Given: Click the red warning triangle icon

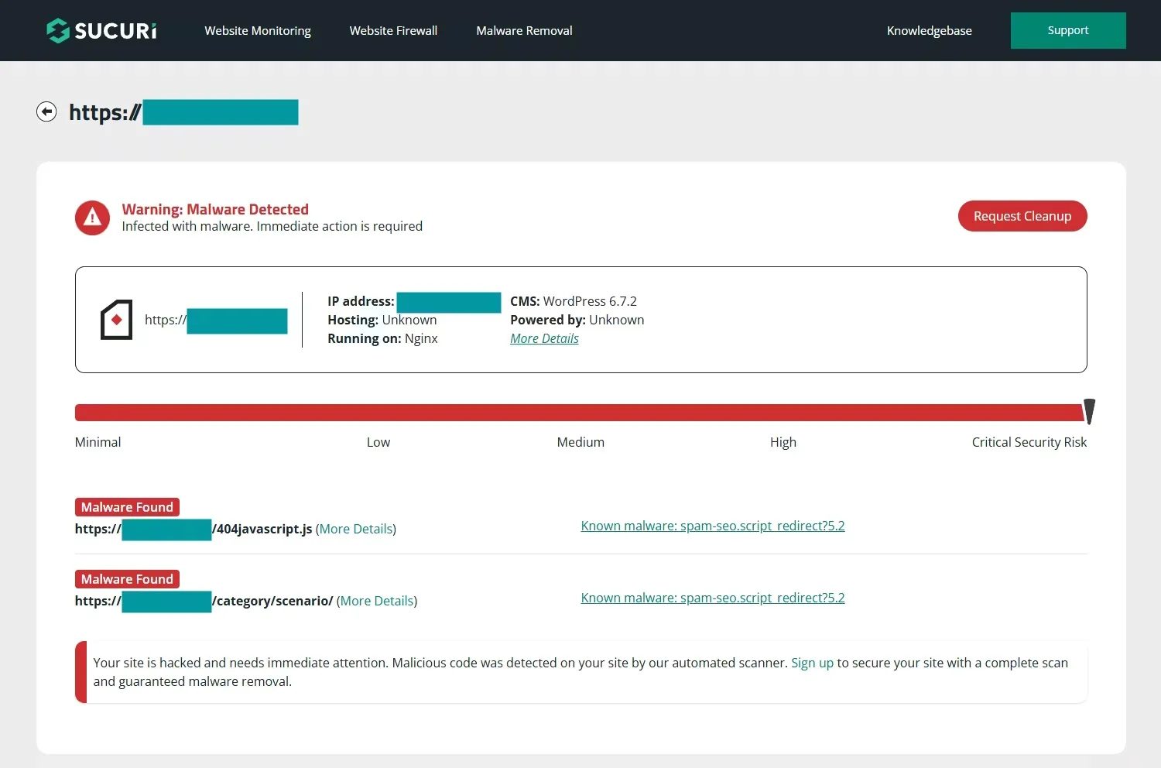Looking at the screenshot, I should point(92,218).
